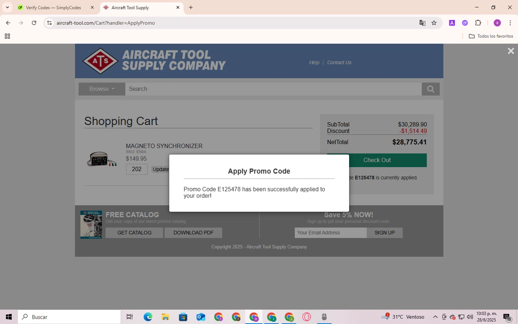
Task: Open Microsoft Store from taskbar
Action: click(x=183, y=317)
